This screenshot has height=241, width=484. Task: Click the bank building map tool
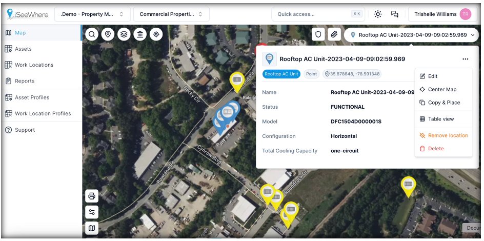[x=140, y=34]
